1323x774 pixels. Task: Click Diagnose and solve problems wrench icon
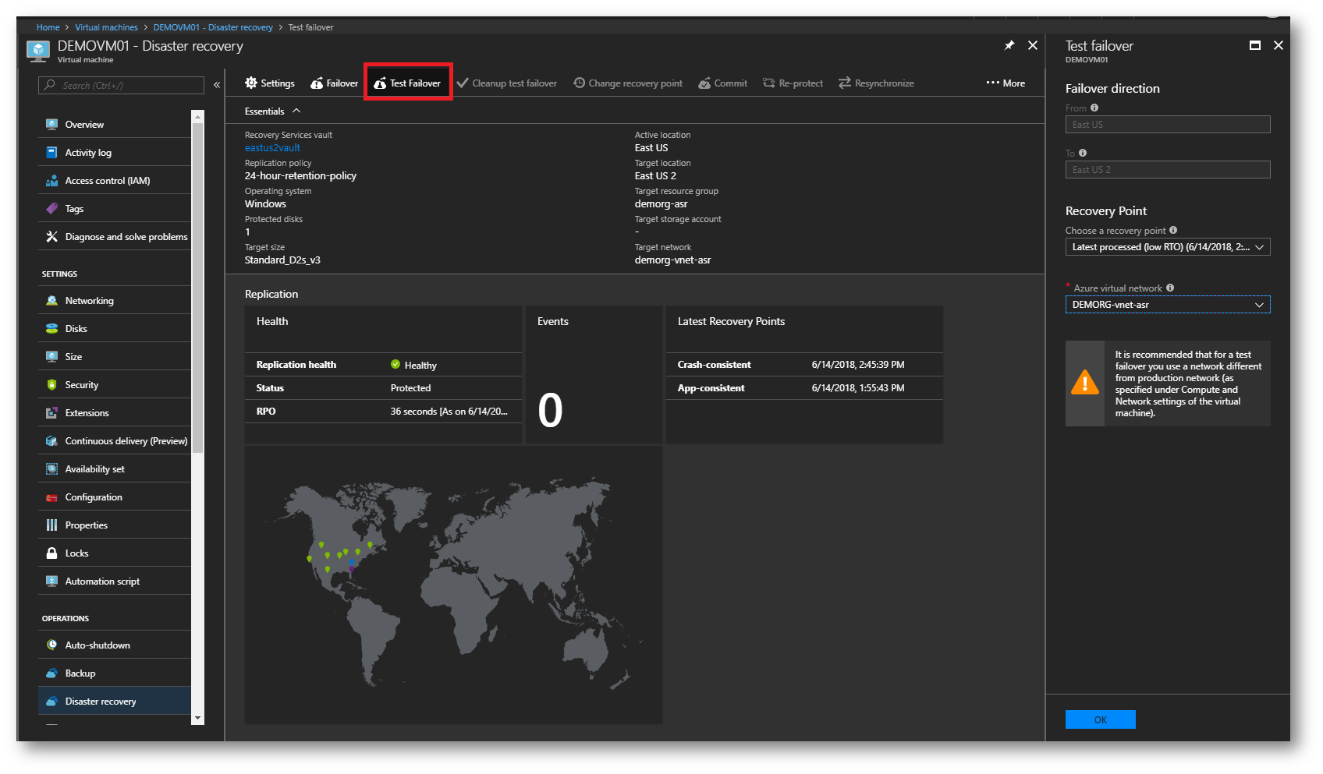(x=51, y=236)
